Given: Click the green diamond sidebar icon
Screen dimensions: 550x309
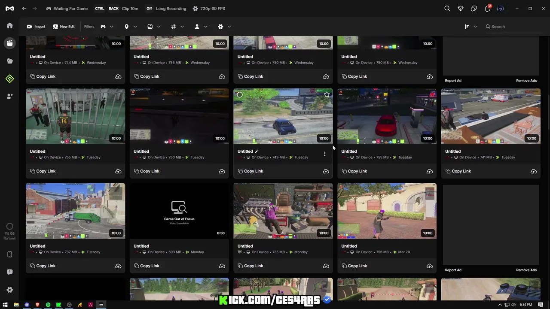Looking at the screenshot, I should point(9,79).
